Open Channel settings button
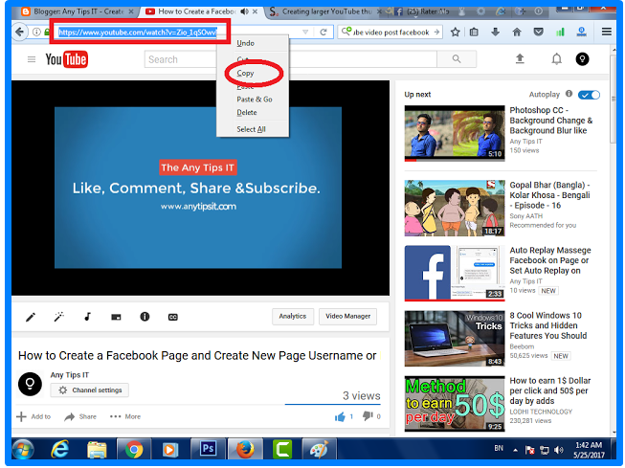Image resolution: width=625 pixels, height=468 pixels. [x=90, y=390]
